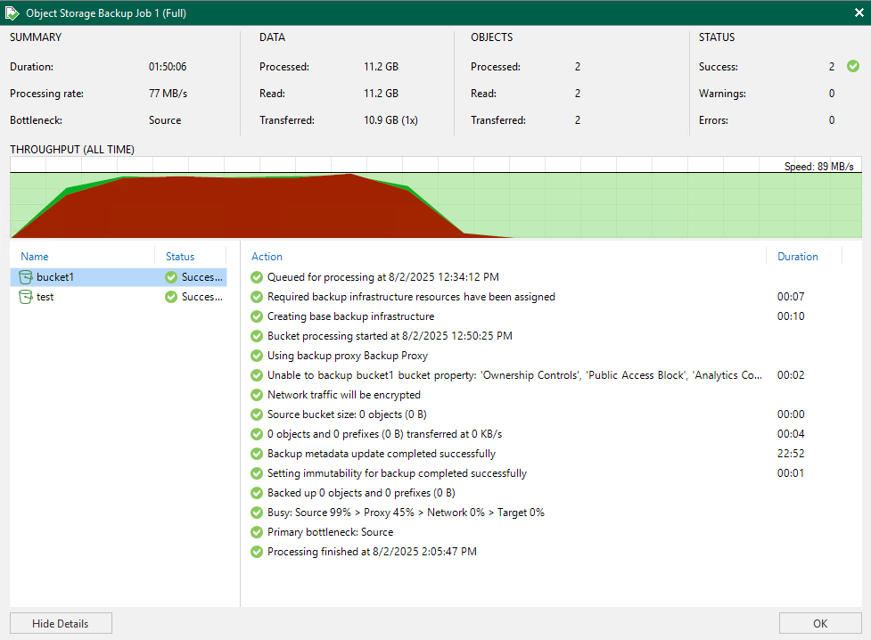Click the 'Using backup proxy Backup Proxy' entry

coord(347,356)
